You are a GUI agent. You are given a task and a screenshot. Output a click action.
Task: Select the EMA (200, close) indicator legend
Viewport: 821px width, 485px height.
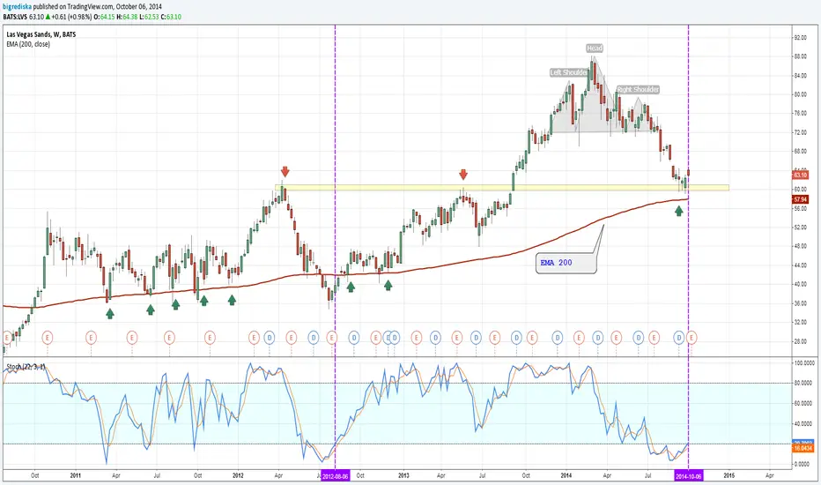28,44
